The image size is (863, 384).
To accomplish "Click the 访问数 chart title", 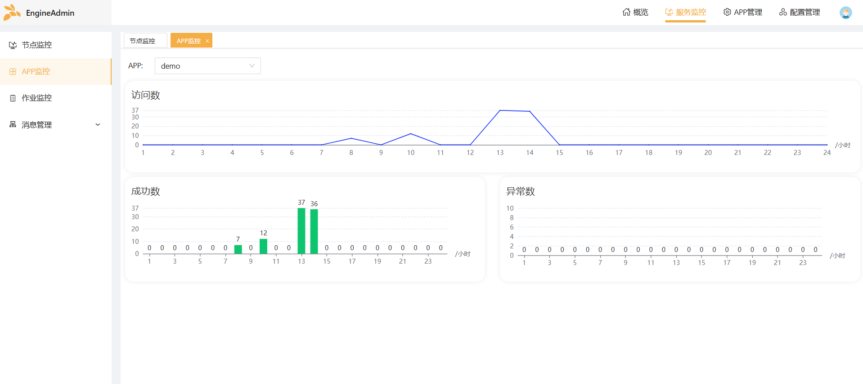I will (x=146, y=95).
